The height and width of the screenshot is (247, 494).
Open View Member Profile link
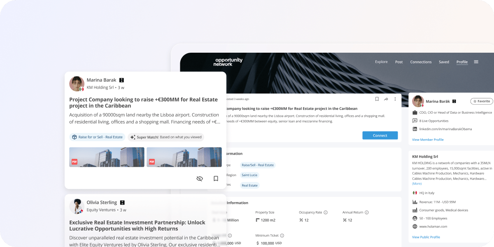(428, 140)
